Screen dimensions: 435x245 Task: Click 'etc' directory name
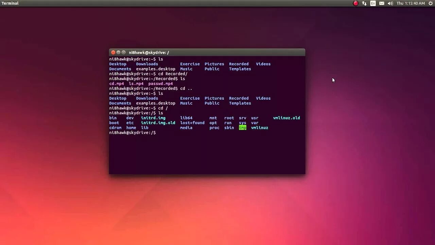130,123
